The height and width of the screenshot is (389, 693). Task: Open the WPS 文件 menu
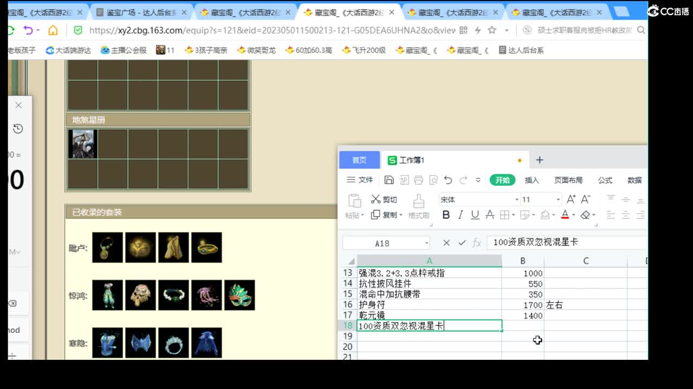pos(360,180)
